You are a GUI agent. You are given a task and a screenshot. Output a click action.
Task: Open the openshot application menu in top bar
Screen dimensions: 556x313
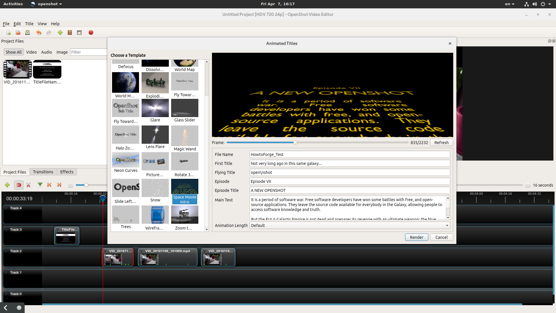[46, 4]
